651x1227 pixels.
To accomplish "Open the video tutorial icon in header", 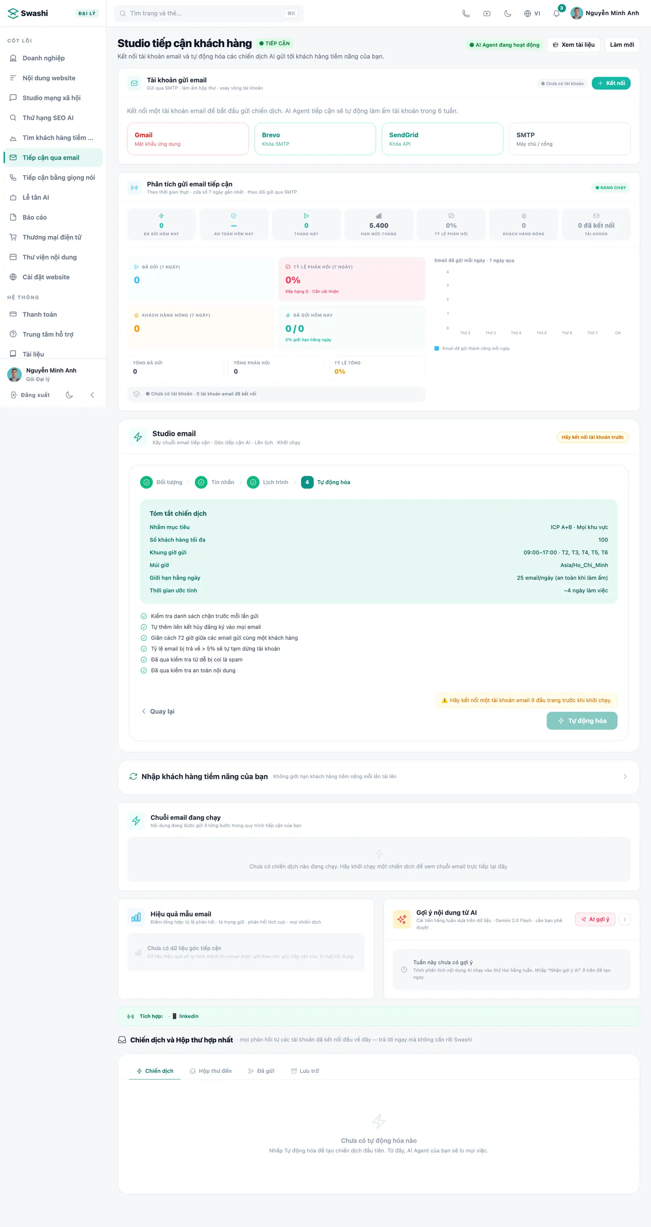I will (x=487, y=13).
